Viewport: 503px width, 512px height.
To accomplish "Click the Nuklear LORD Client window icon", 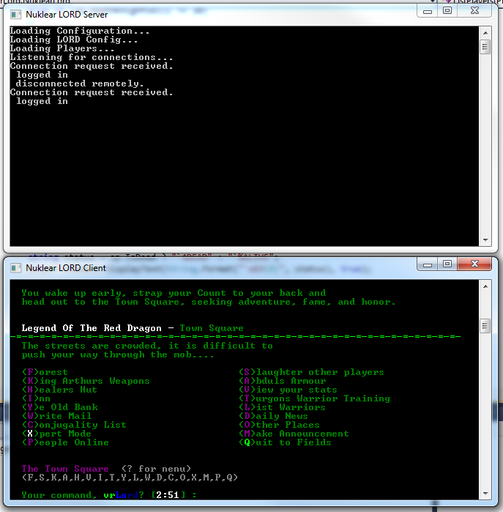I will click(14, 267).
